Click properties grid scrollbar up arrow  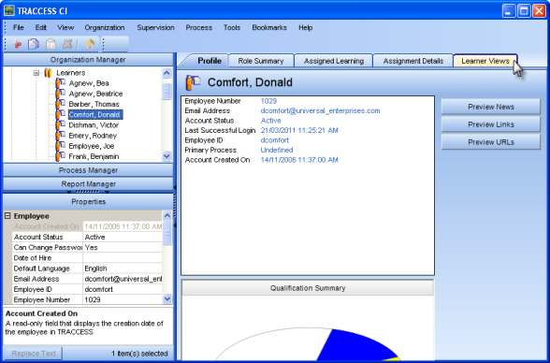[167, 215]
